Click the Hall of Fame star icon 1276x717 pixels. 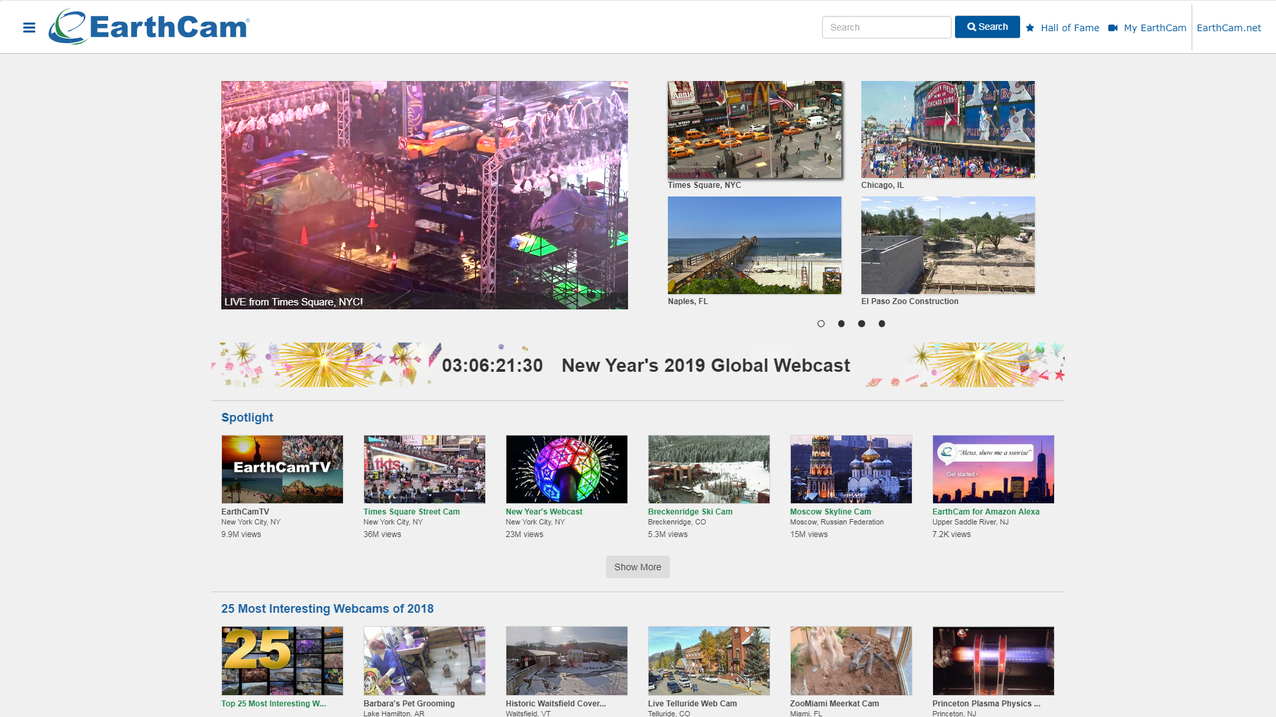tap(1030, 28)
